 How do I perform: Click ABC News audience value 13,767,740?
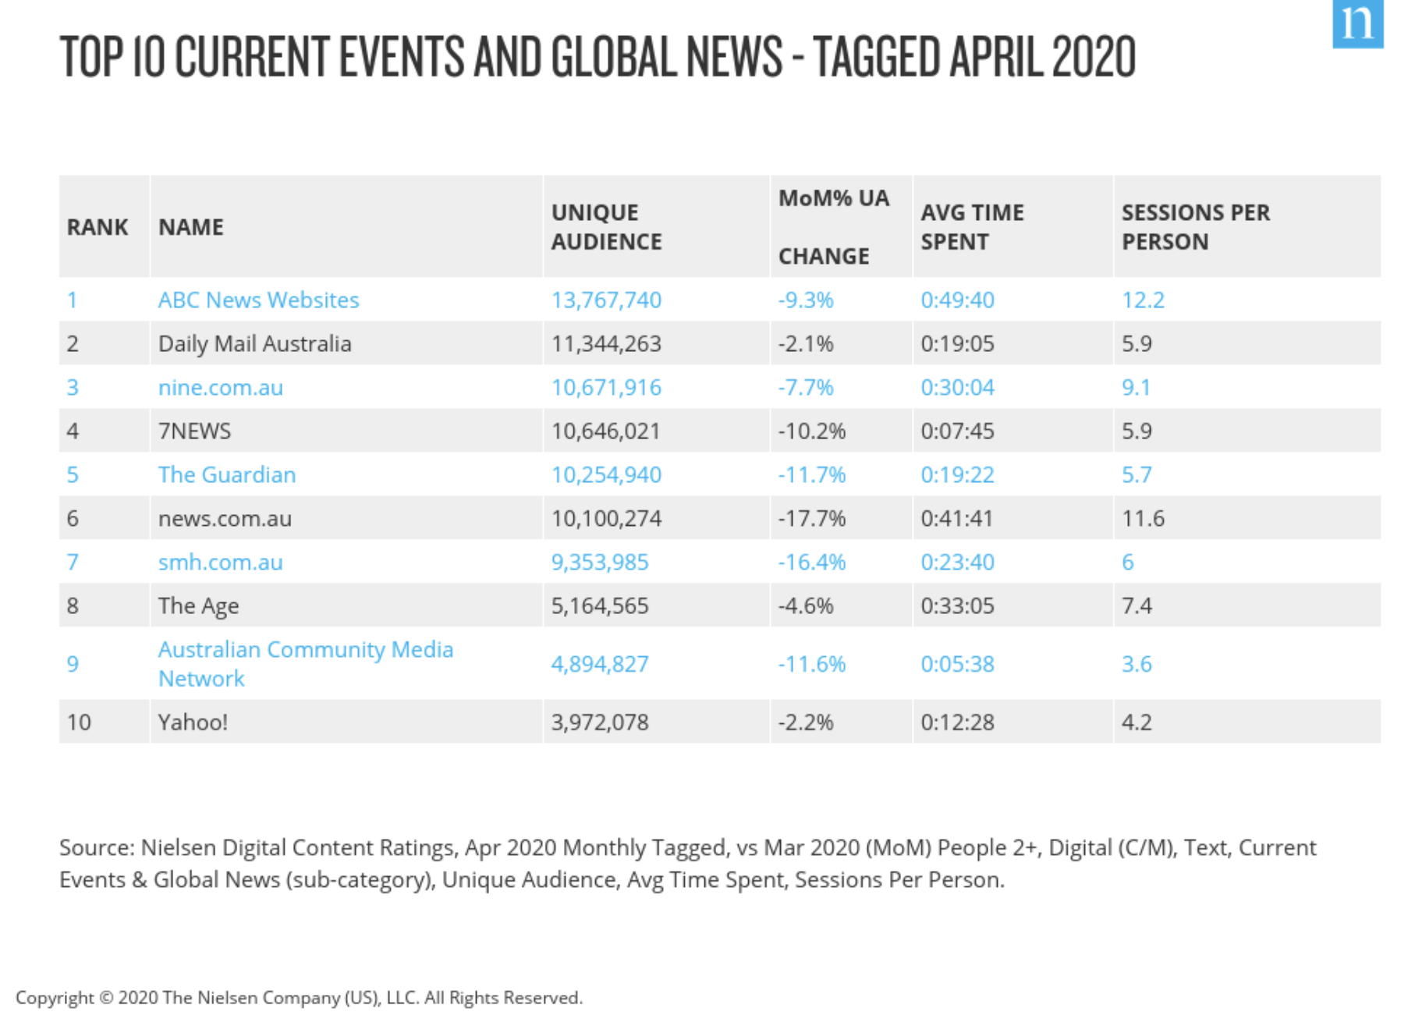(606, 300)
